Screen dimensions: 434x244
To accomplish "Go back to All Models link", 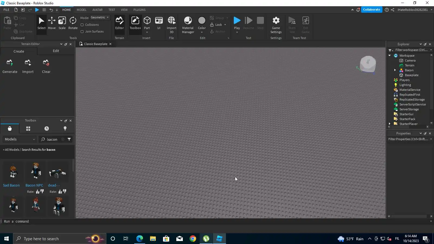I will point(12,150).
